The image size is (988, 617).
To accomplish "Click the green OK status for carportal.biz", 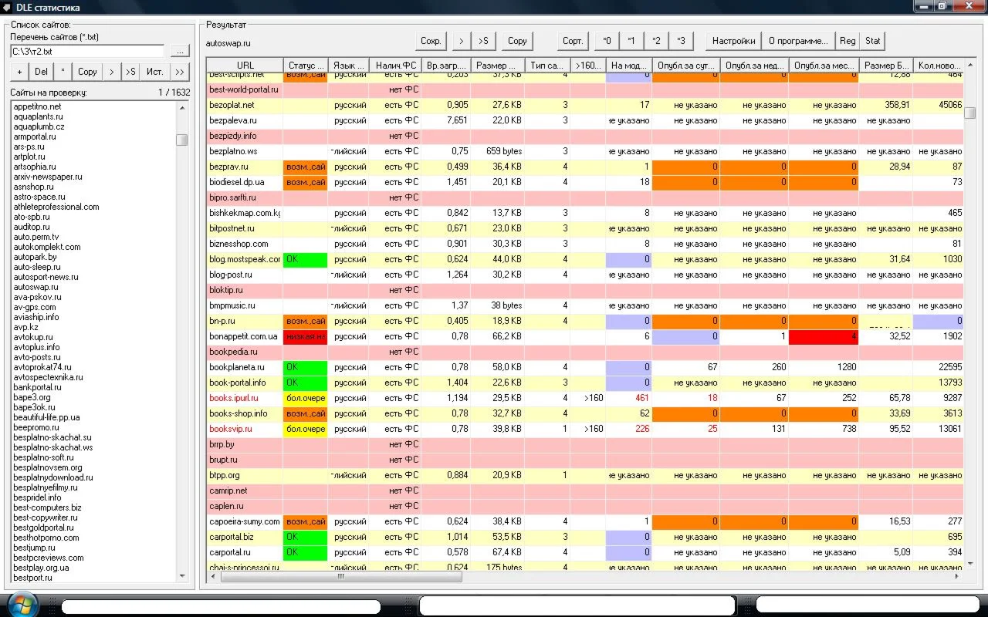I will pyautogui.click(x=306, y=537).
